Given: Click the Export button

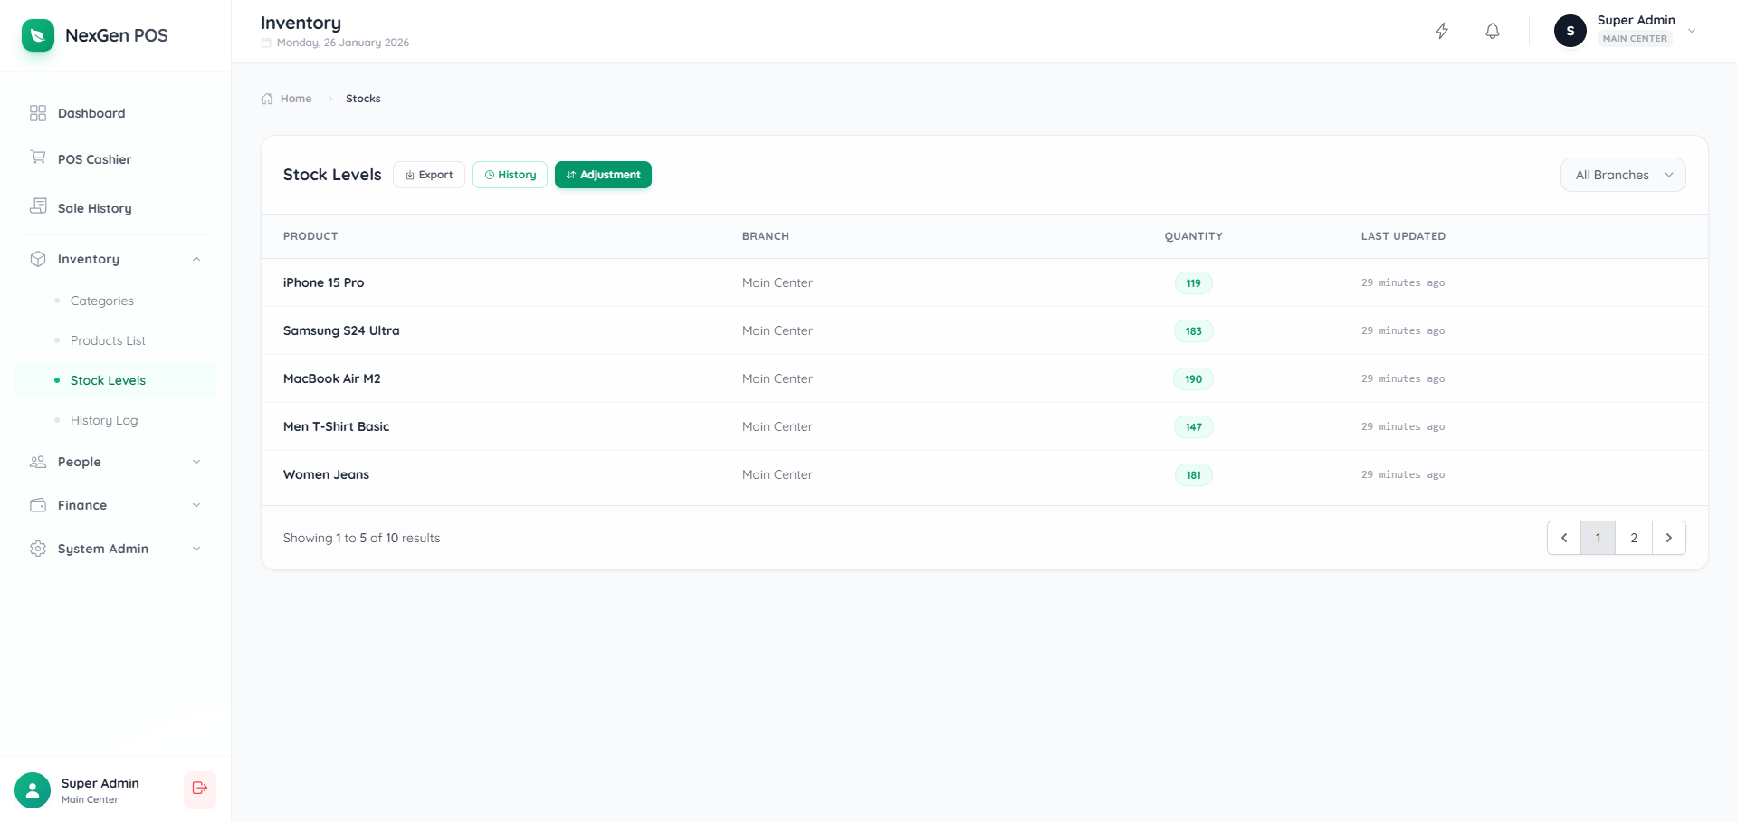Looking at the screenshot, I should coord(428,175).
